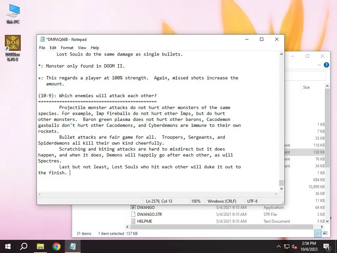Open Notepad Help menu
The height and width of the screenshot is (253, 337).
(x=95, y=48)
